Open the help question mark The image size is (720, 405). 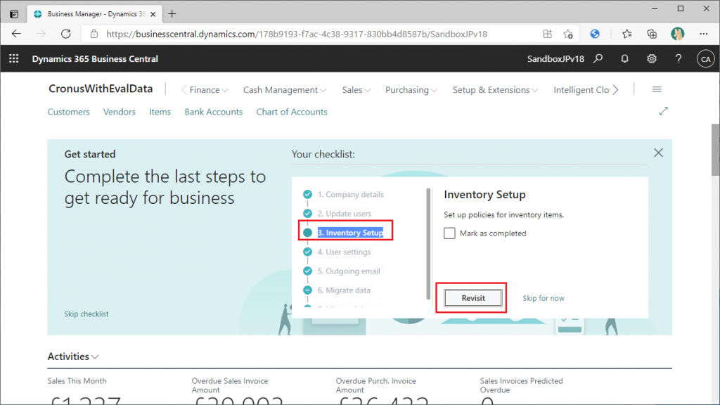click(x=679, y=59)
